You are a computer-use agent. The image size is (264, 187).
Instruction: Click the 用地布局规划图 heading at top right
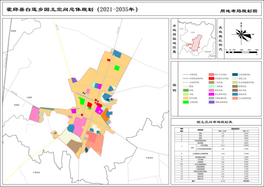(239, 11)
